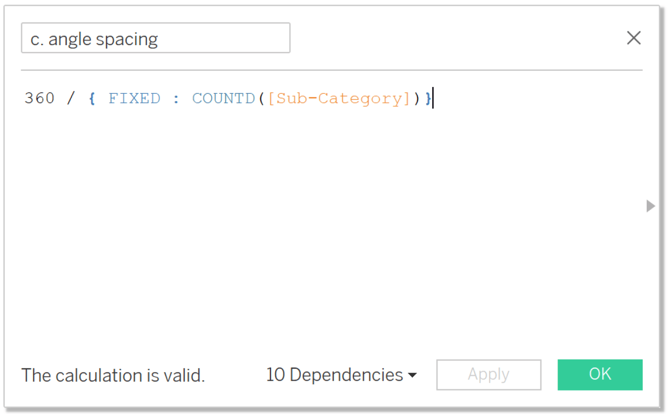Click the closing curly brace in formula
This screenshot has width=668, height=414.
428,98
